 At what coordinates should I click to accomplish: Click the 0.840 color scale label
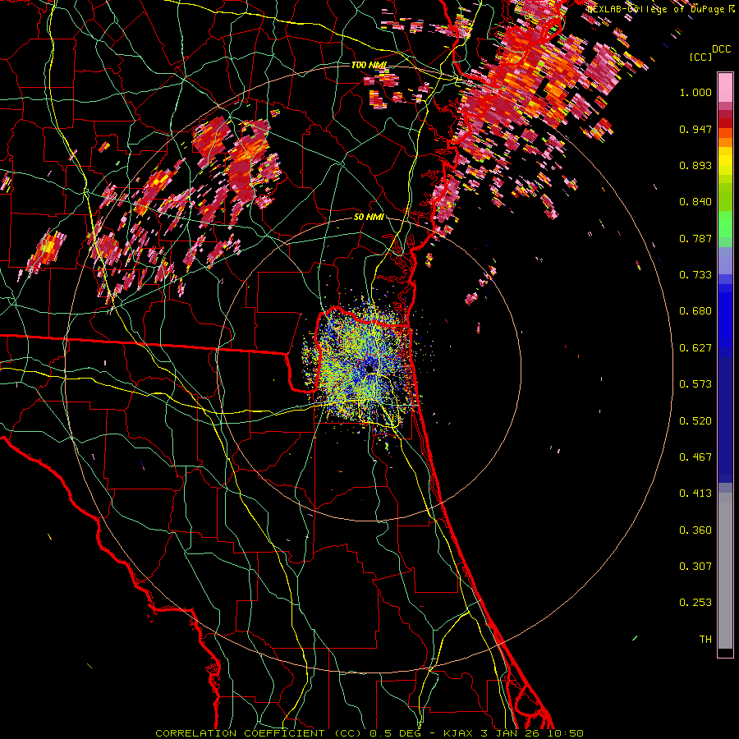(695, 202)
